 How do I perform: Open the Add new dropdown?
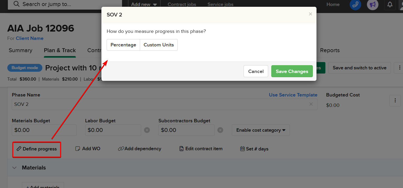click(x=144, y=4)
